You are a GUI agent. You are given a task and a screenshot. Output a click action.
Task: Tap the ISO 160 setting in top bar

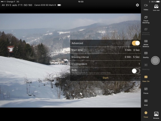pyautogui.click(x=28, y=5)
